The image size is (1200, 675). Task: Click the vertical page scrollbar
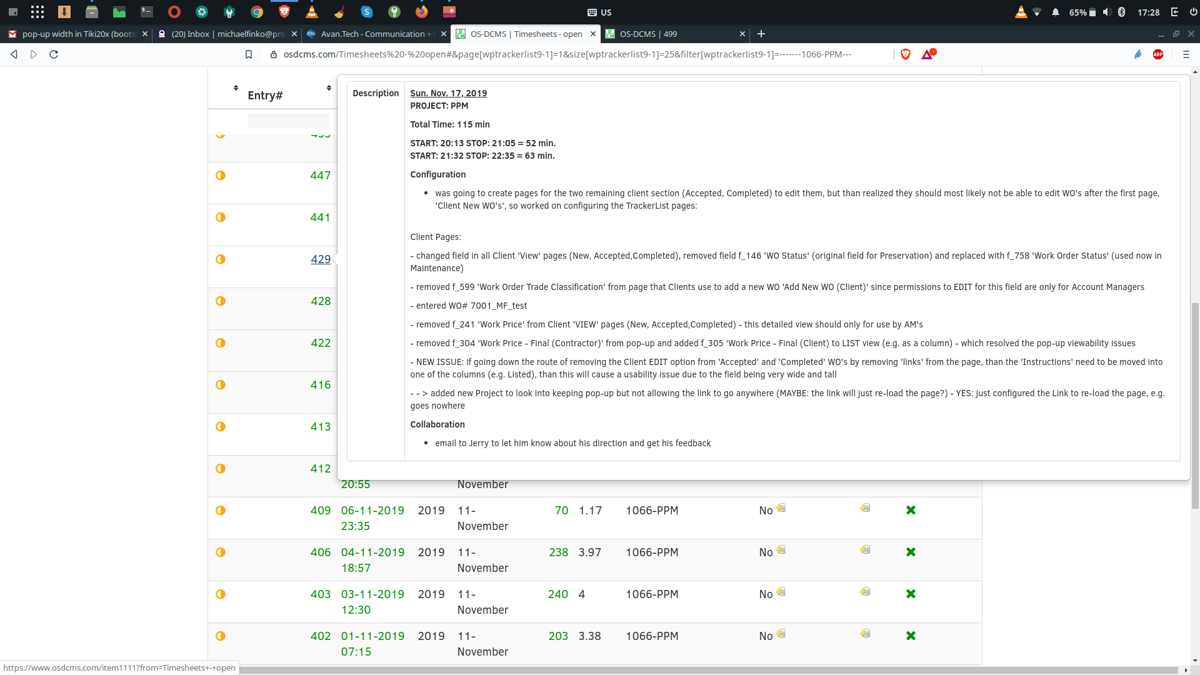pos(1195,406)
